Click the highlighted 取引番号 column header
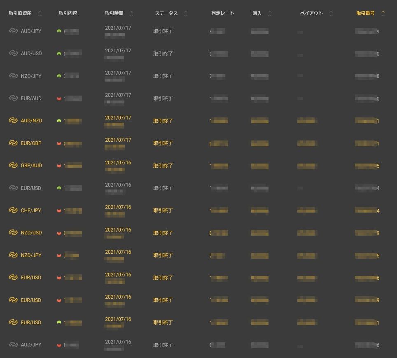397x358 pixels. tap(365, 14)
